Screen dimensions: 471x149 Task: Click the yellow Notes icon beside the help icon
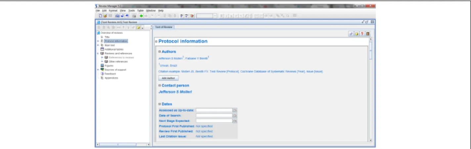357,34
